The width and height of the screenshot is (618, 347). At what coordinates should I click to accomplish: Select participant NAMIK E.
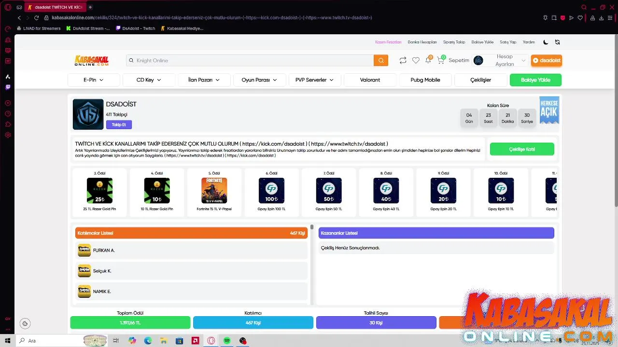coord(192,292)
